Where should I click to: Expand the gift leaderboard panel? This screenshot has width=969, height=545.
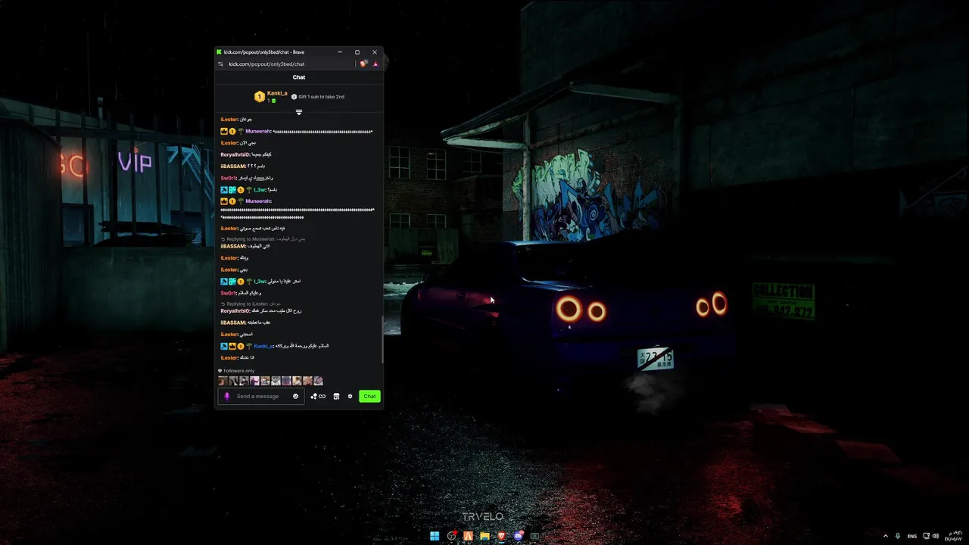[299, 112]
